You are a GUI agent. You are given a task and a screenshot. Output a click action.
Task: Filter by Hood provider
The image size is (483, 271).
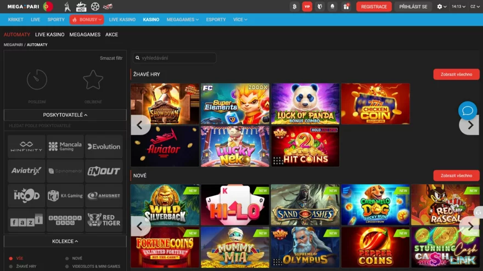pos(26,195)
